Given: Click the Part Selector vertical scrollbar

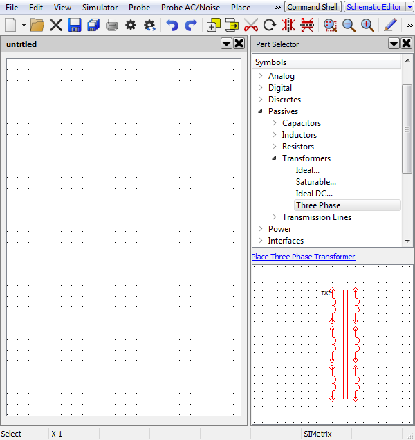Looking at the screenshot, I should click(407, 129).
